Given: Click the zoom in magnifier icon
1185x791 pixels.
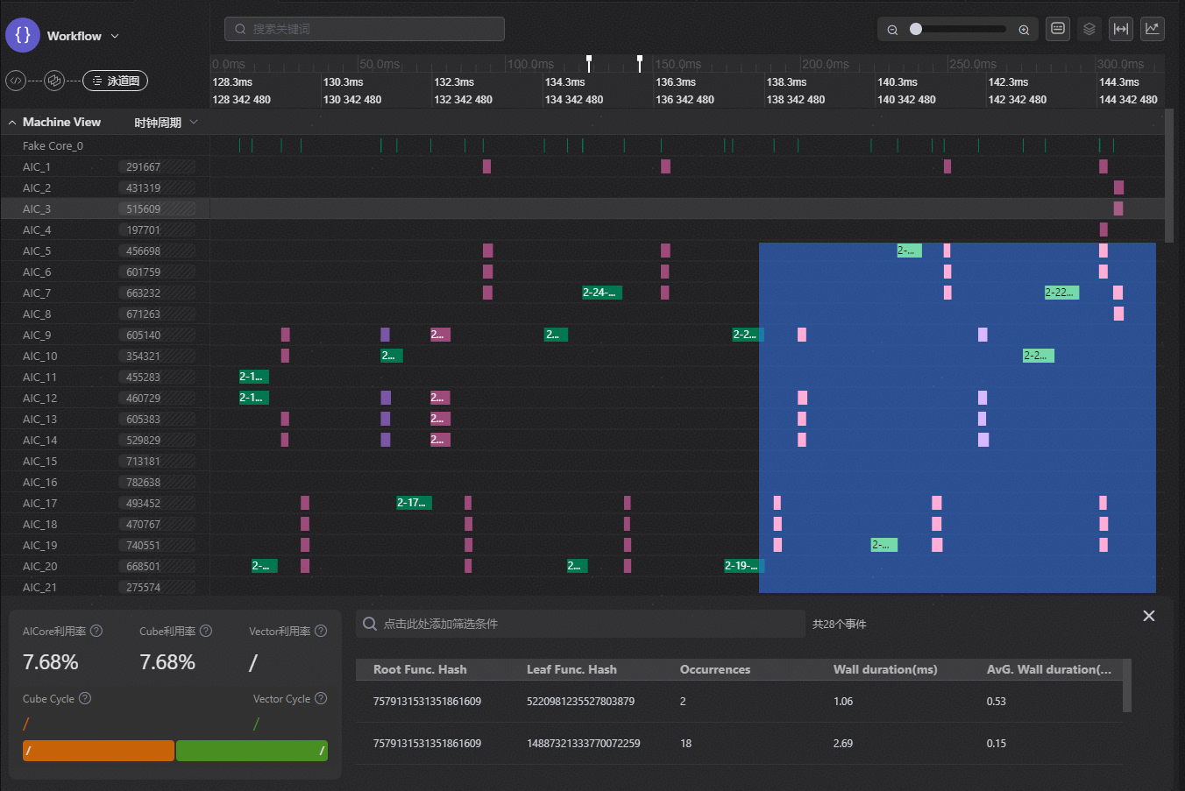Looking at the screenshot, I should click(1024, 30).
